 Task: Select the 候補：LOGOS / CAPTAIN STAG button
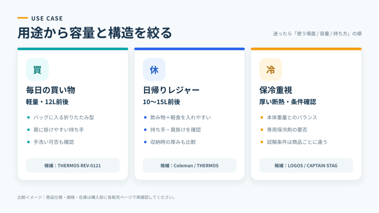coord(306,165)
